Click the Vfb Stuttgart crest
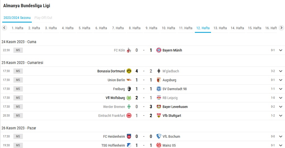The image size is (285, 148). click(159, 115)
